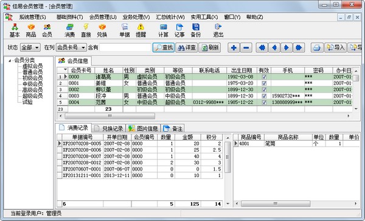
Task: Click the member grid horizontal scrollbar thumb
Action: pos(109,116)
